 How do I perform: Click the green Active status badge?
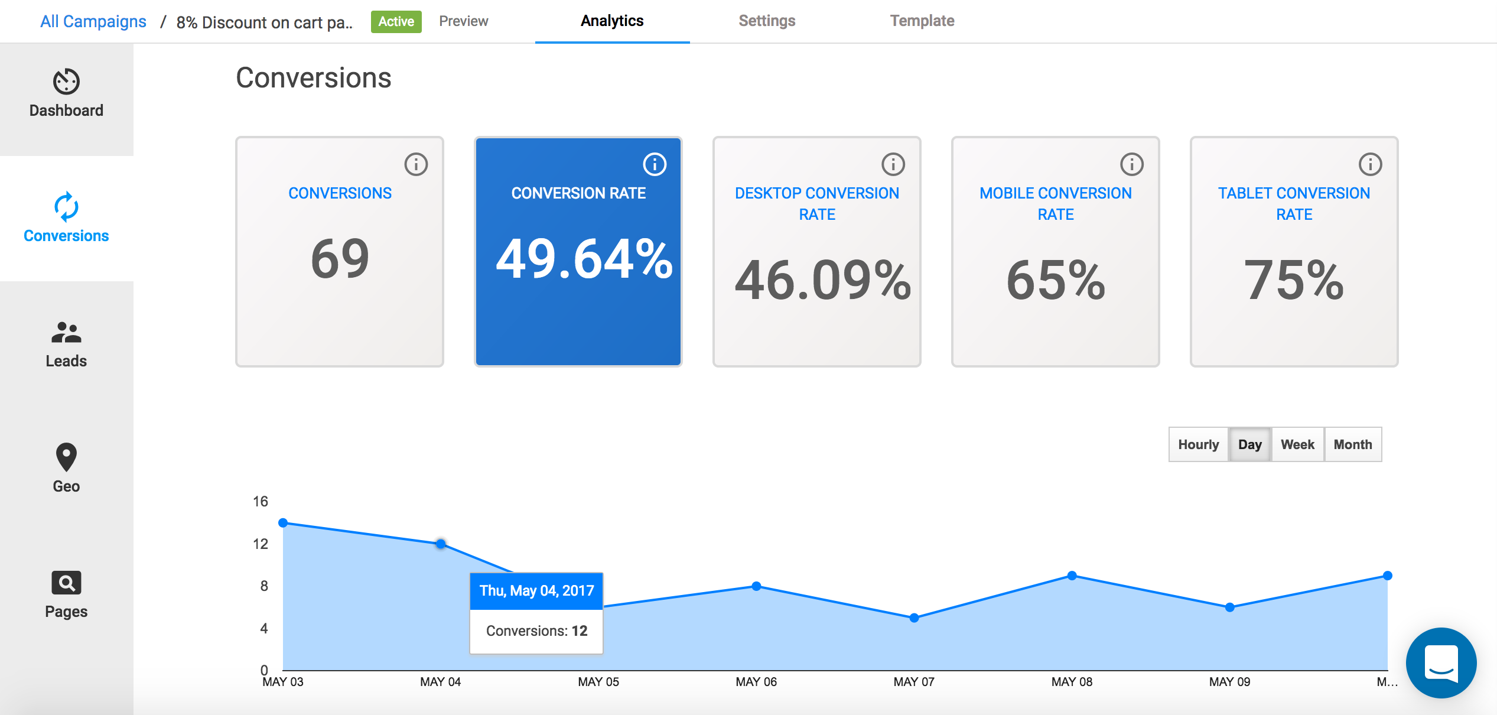tap(396, 22)
